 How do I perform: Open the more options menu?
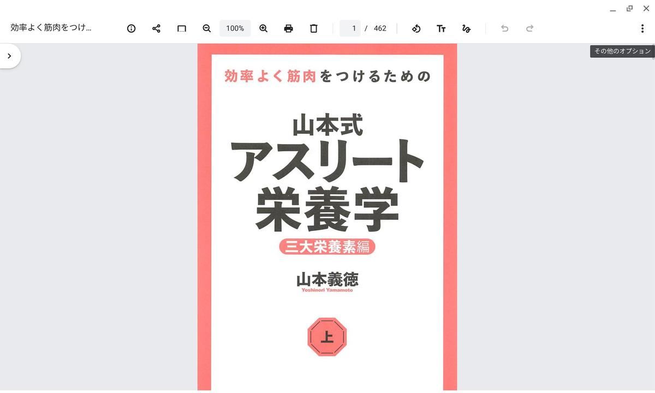[x=642, y=28]
